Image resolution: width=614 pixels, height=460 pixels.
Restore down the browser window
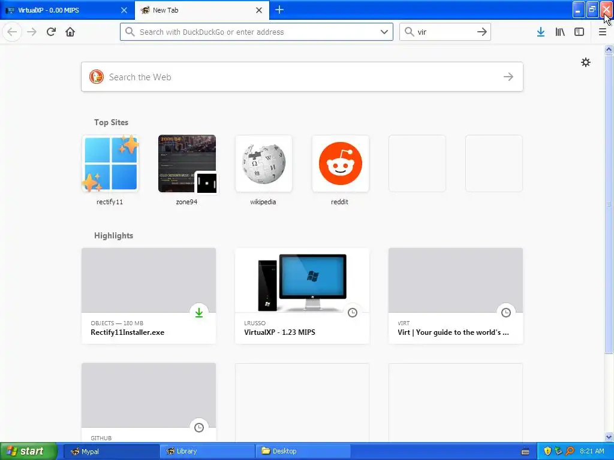[592, 10]
